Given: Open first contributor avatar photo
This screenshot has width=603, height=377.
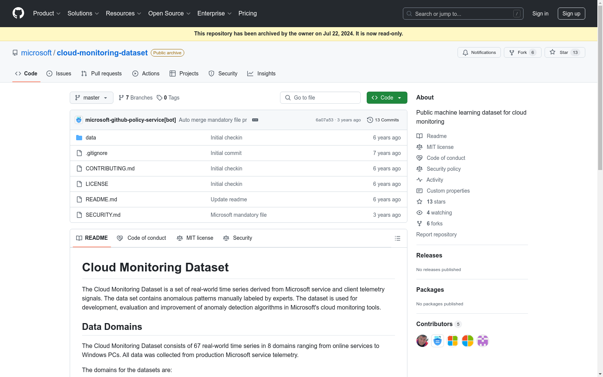Looking at the screenshot, I should click(422, 341).
